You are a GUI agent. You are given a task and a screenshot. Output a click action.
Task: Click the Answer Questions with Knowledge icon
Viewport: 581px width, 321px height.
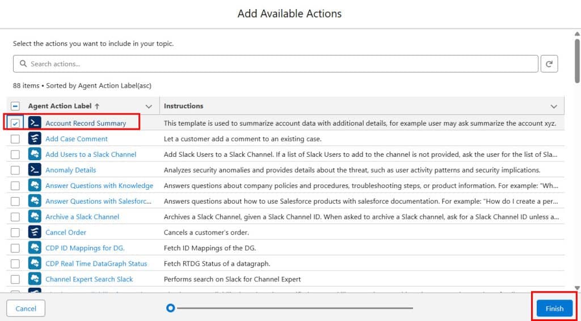[35, 185]
